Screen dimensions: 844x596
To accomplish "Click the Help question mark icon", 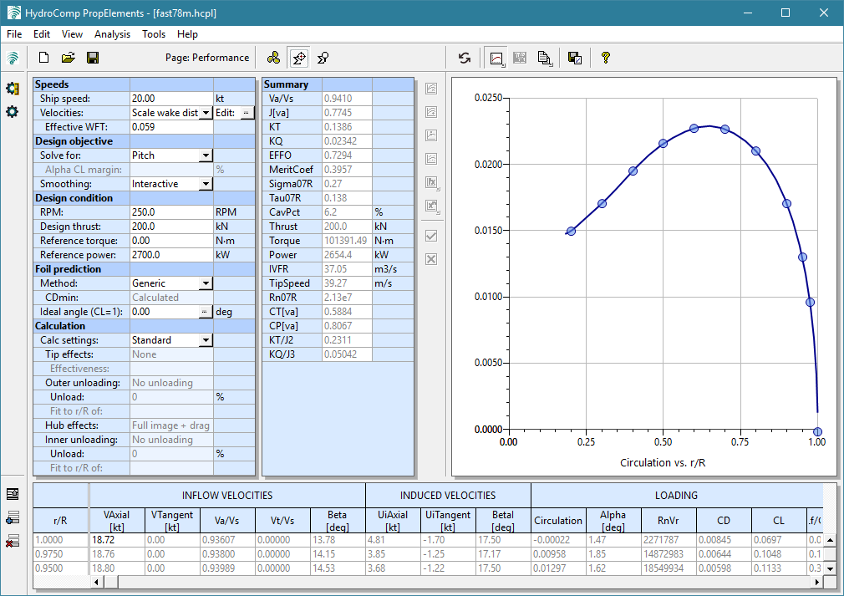I will pyautogui.click(x=605, y=58).
